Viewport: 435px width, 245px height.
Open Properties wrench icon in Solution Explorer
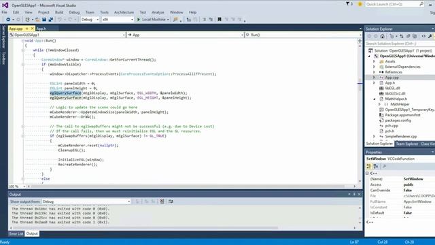430,36
